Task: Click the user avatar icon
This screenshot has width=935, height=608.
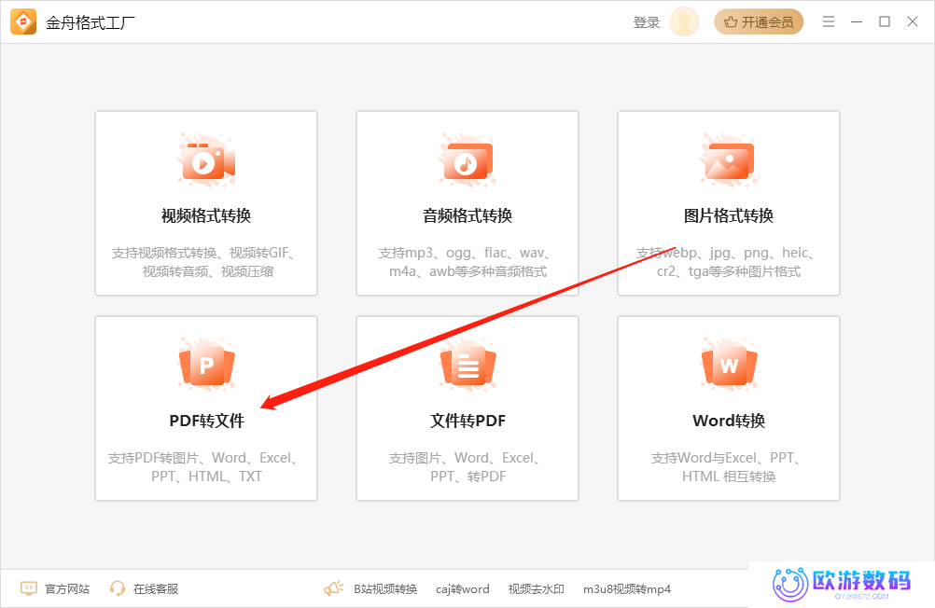Action: coord(684,22)
